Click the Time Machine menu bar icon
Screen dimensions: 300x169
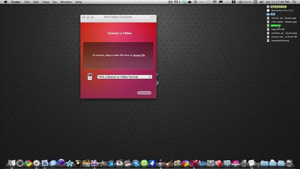[195, 2]
